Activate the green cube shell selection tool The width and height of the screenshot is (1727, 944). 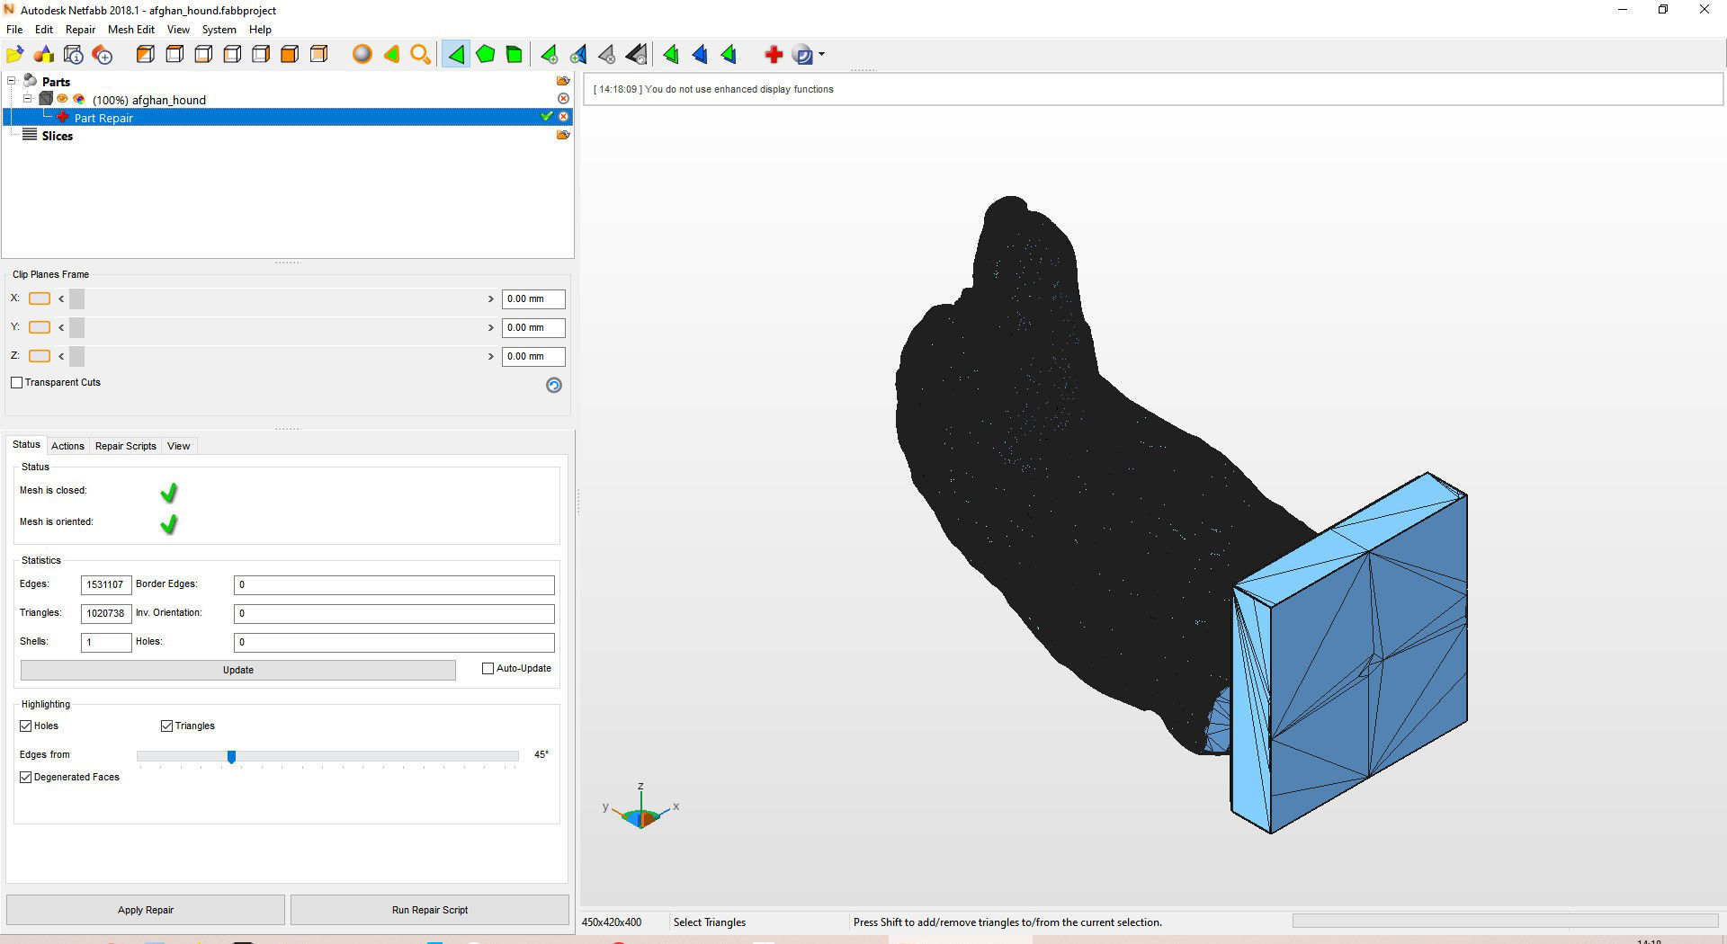pos(515,55)
